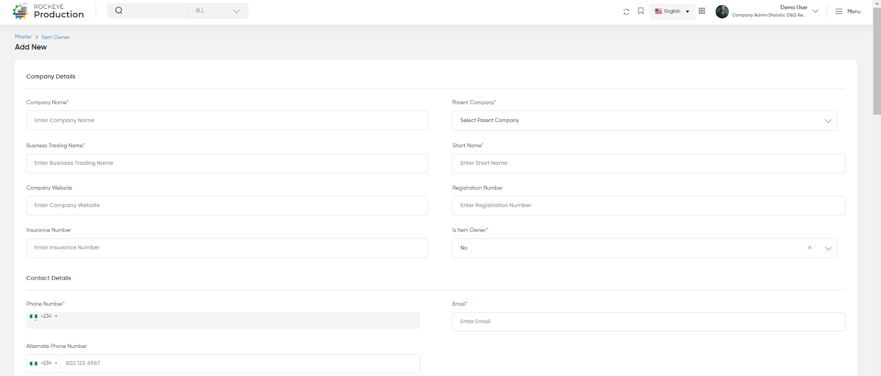Image resolution: width=881 pixels, height=376 pixels.
Task: Click the flag icon in Alternate Phone Number
Action: coord(34,363)
